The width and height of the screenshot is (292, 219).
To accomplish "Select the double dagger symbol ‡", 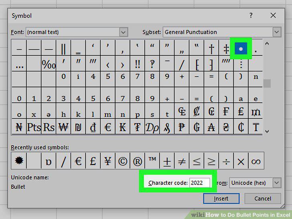I will pyautogui.click(x=226, y=48).
